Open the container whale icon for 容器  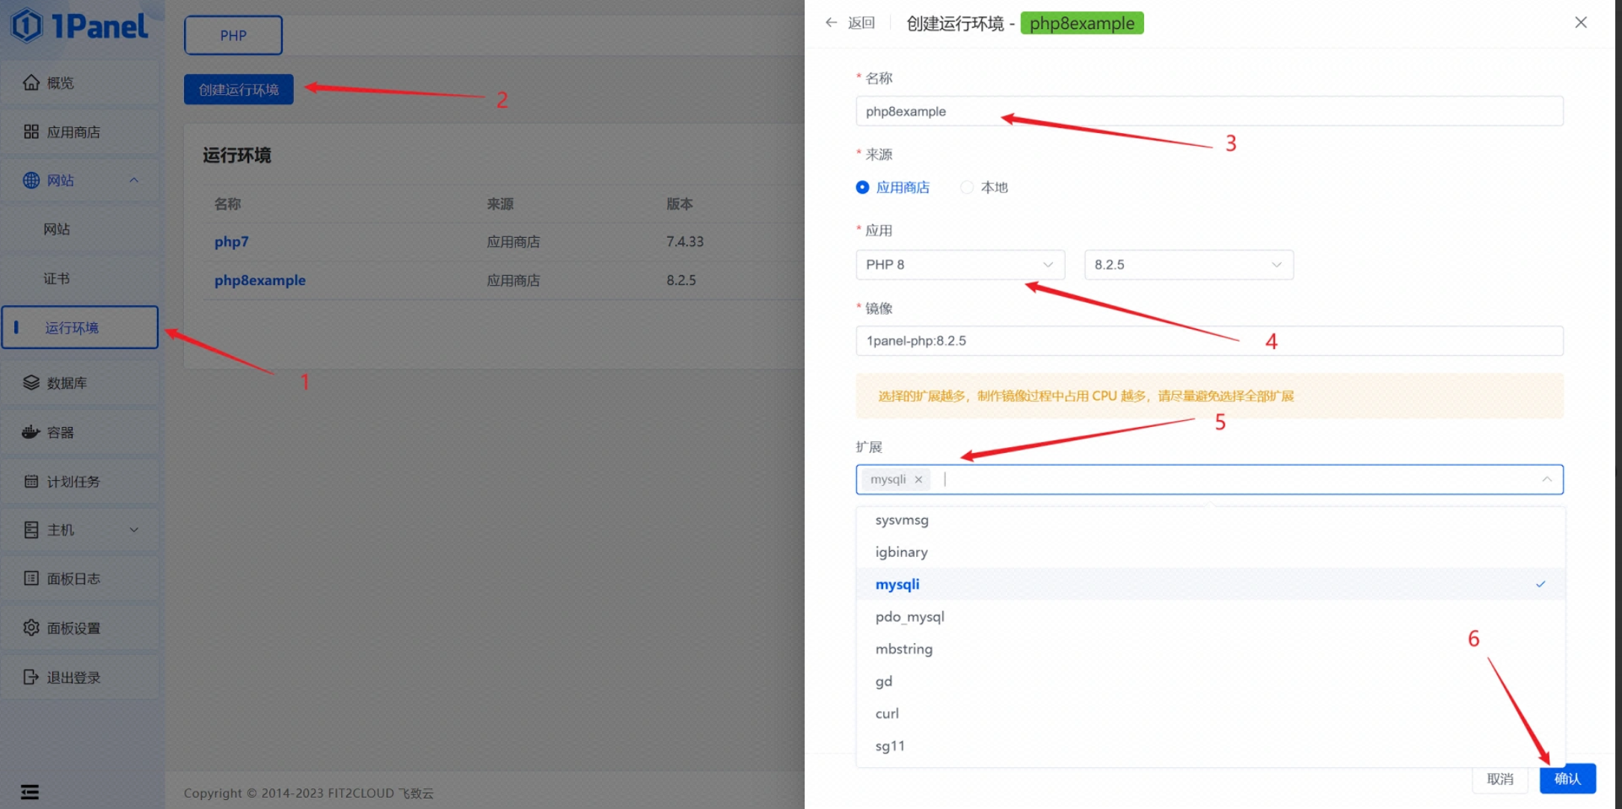coord(31,432)
